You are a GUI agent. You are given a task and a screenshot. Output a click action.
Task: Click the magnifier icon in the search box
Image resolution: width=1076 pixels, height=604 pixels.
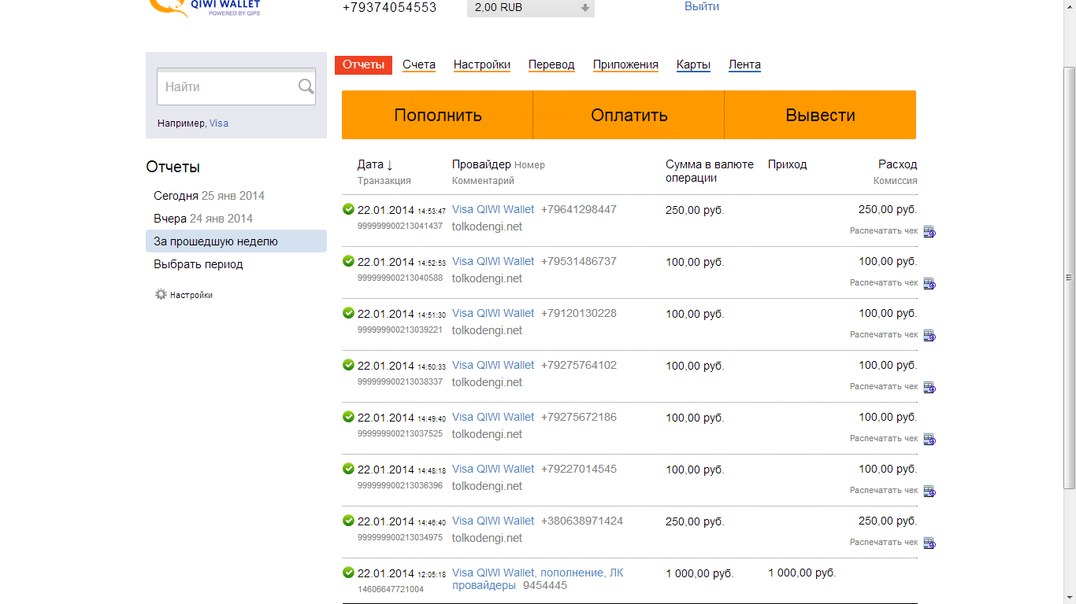click(x=306, y=87)
